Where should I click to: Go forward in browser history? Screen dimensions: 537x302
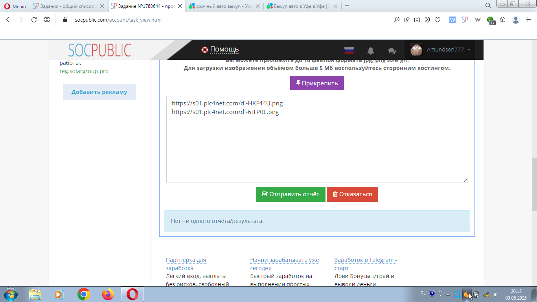click(21, 20)
